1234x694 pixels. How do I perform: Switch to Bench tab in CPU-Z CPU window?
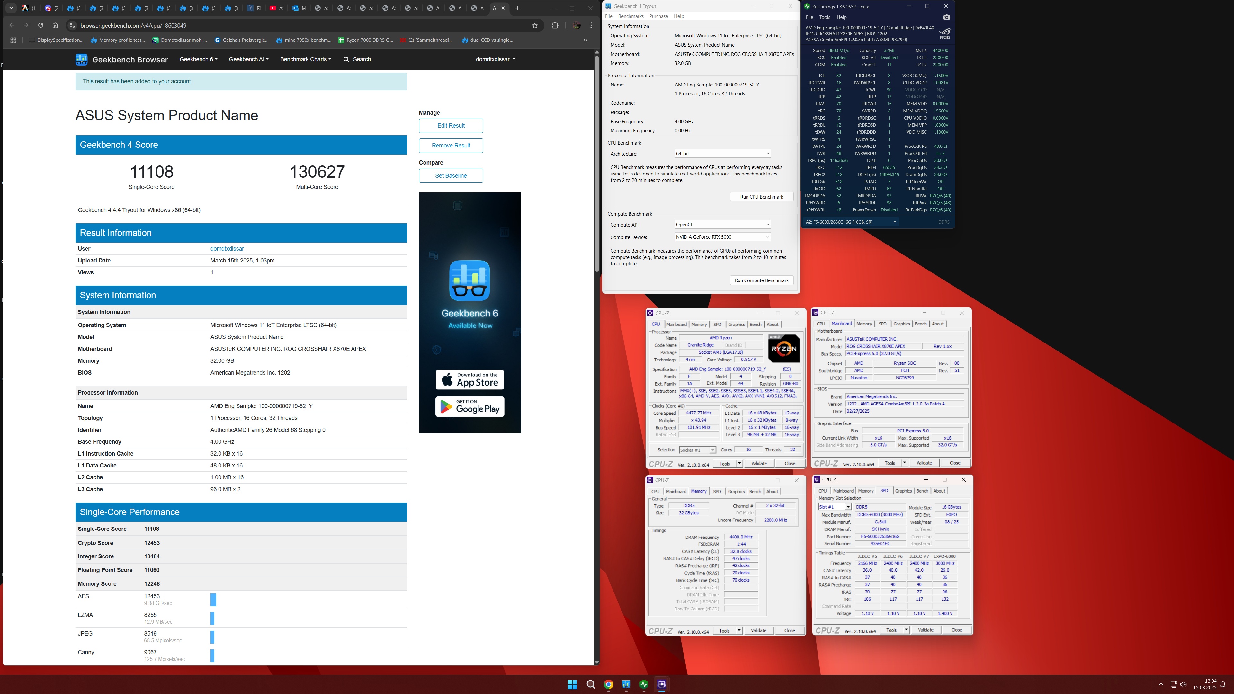(x=755, y=324)
